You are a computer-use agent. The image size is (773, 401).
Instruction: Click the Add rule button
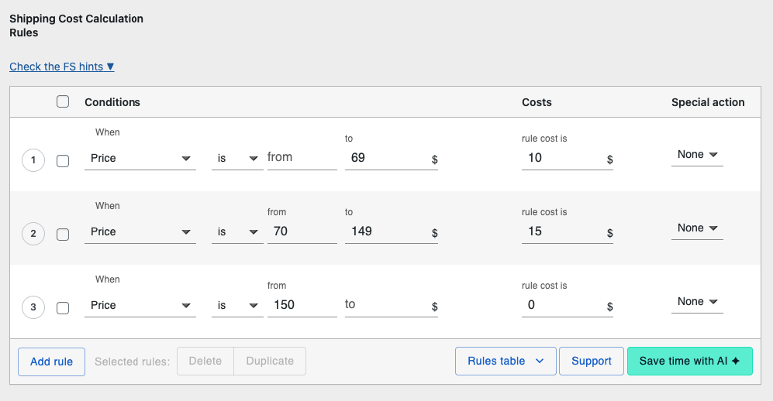[51, 362]
